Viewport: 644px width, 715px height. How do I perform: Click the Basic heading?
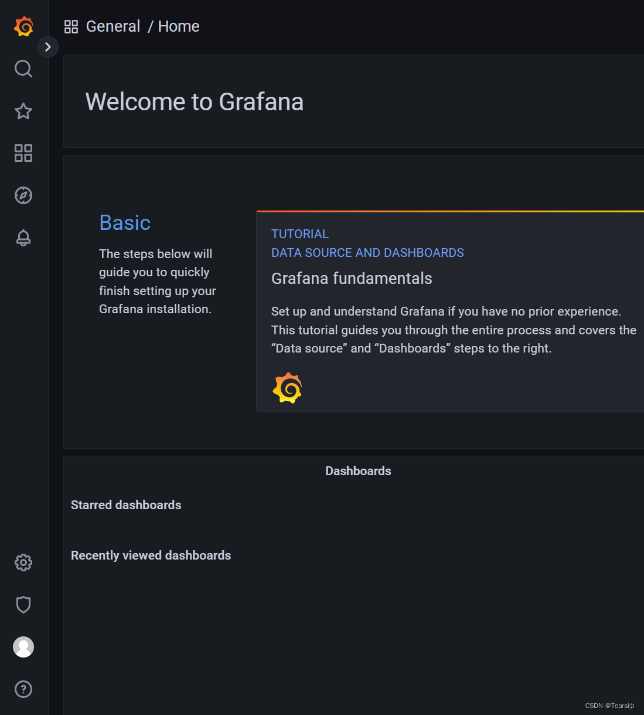point(125,223)
